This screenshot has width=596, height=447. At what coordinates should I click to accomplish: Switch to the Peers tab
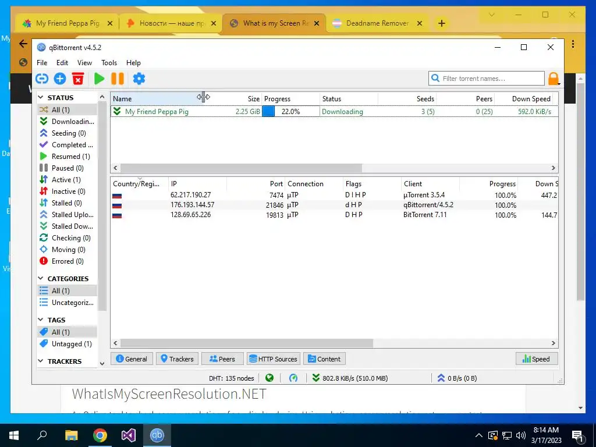(222, 359)
